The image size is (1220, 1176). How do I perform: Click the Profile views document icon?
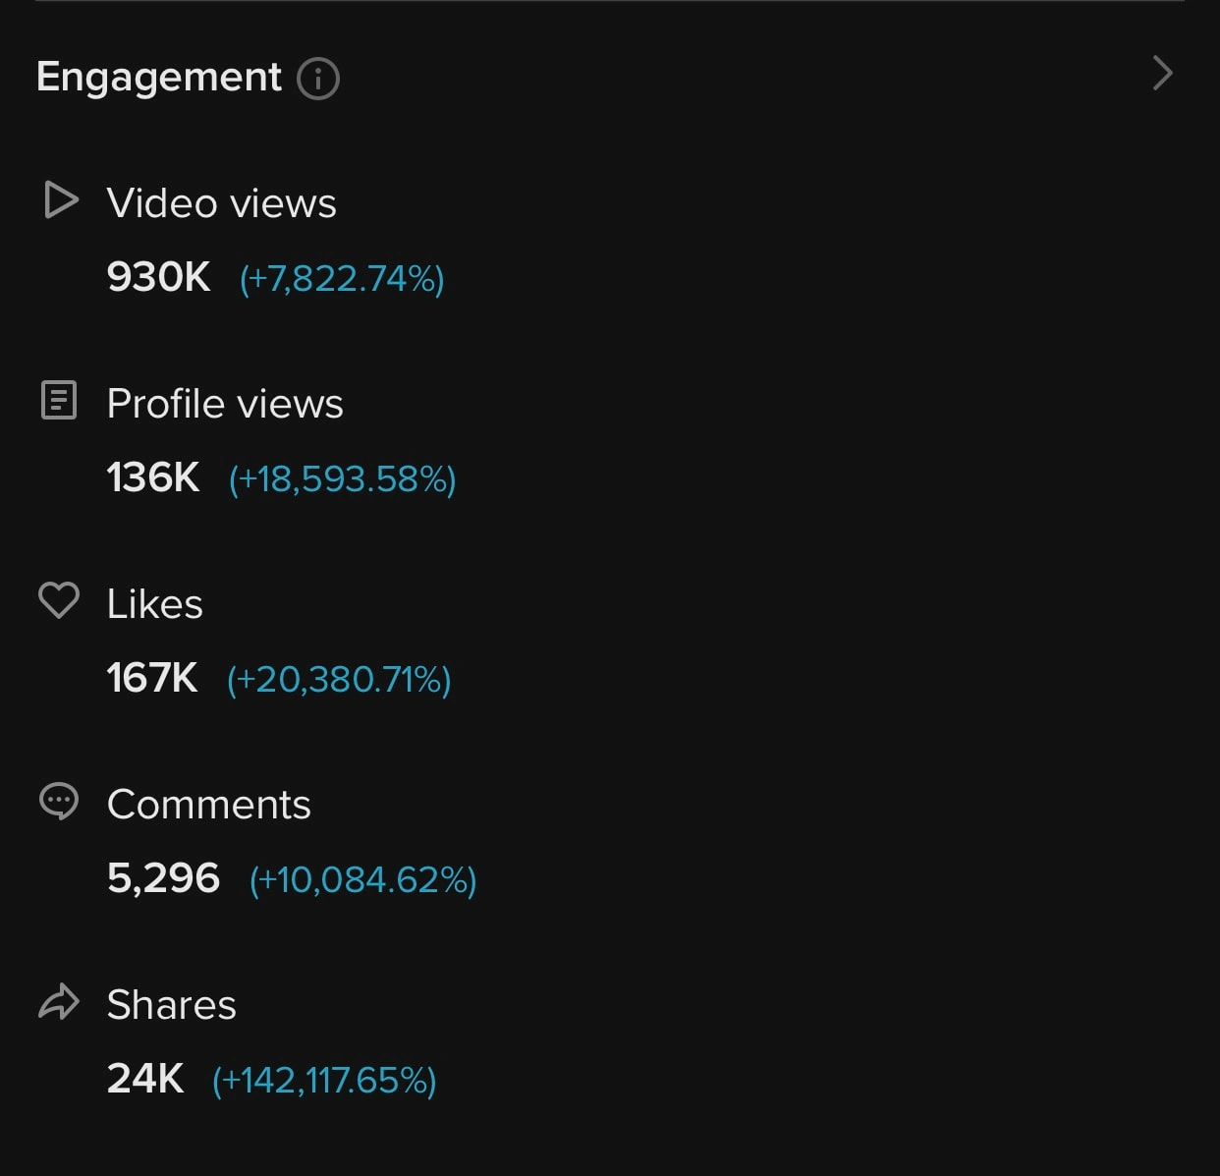[x=59, y=401]
